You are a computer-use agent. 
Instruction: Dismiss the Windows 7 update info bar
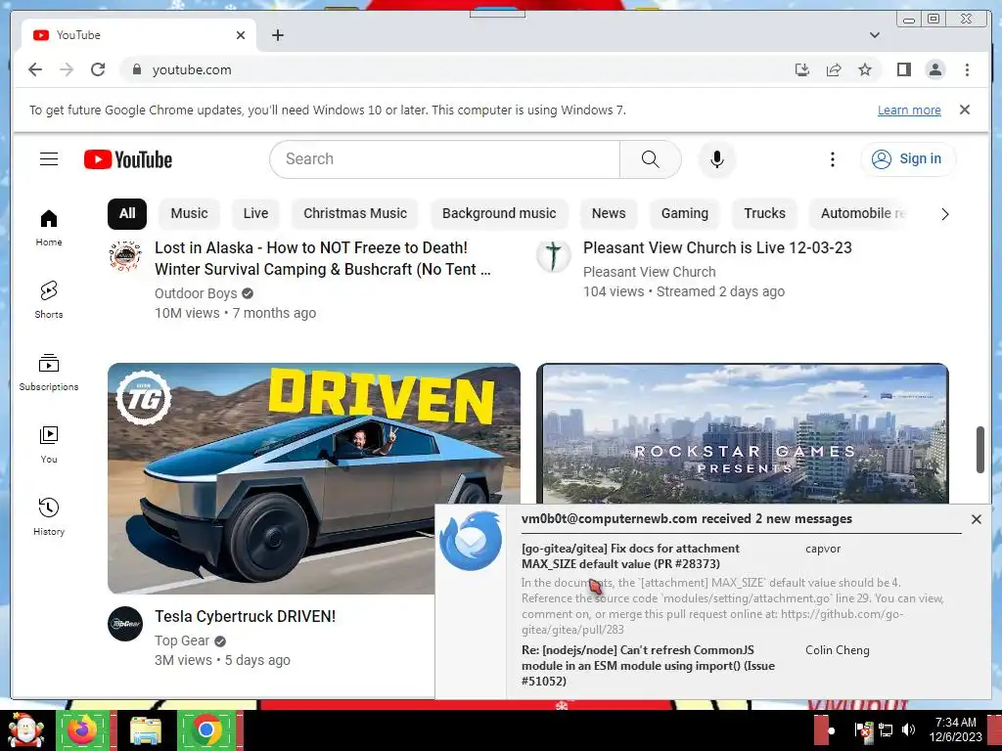[965, 110]
